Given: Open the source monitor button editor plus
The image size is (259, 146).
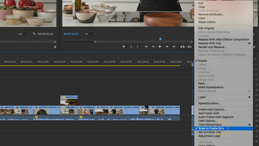Looking at the screenshot, I should pyautogui.click(x=55, y=47).
